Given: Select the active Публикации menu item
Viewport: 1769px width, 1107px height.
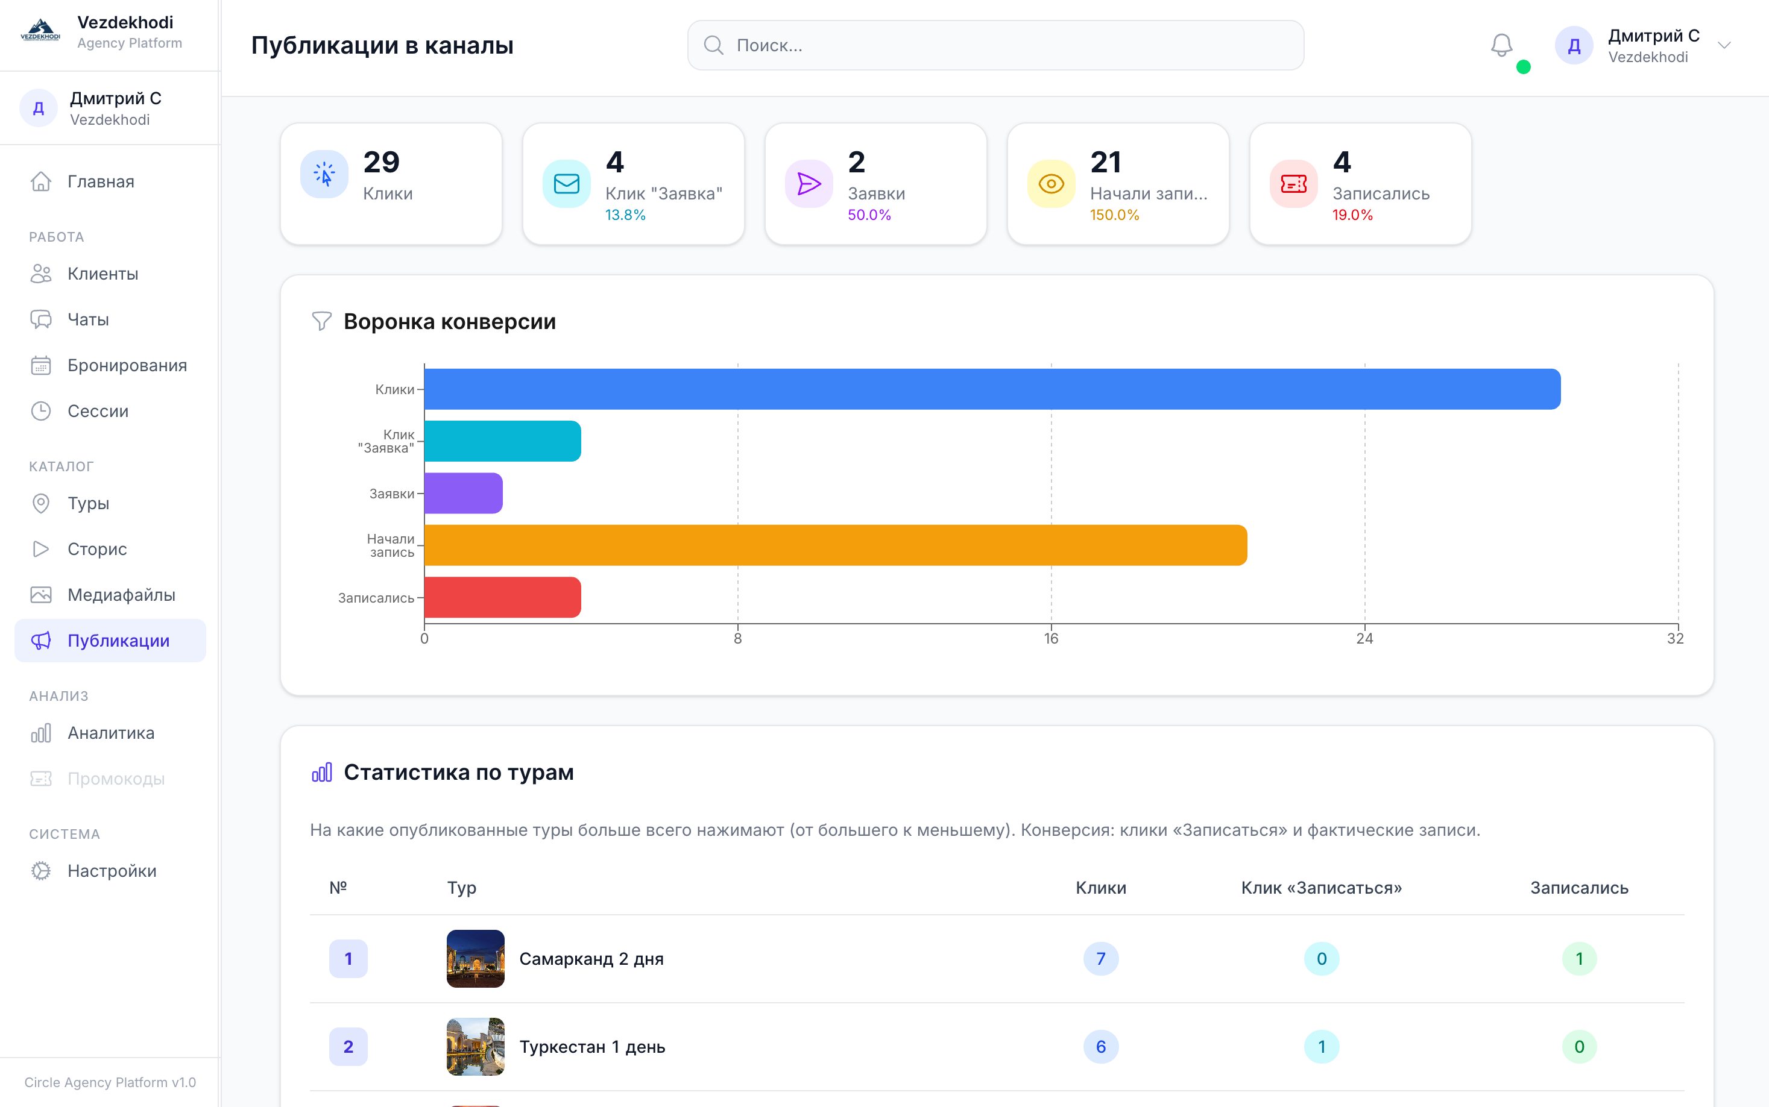Looking at the screenshot, I should tap(110, 641).
